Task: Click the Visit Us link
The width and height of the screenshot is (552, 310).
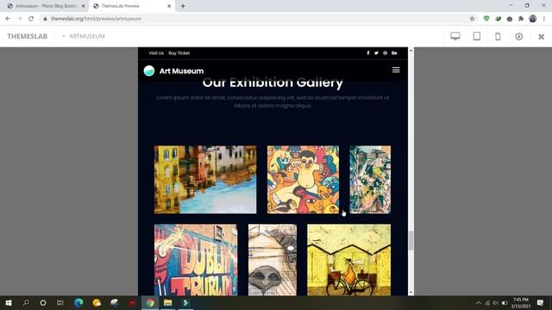Action: (x=156, y=53)
